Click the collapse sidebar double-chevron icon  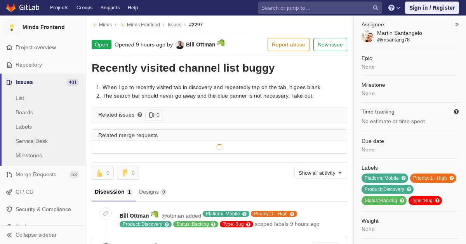point(9,235)
